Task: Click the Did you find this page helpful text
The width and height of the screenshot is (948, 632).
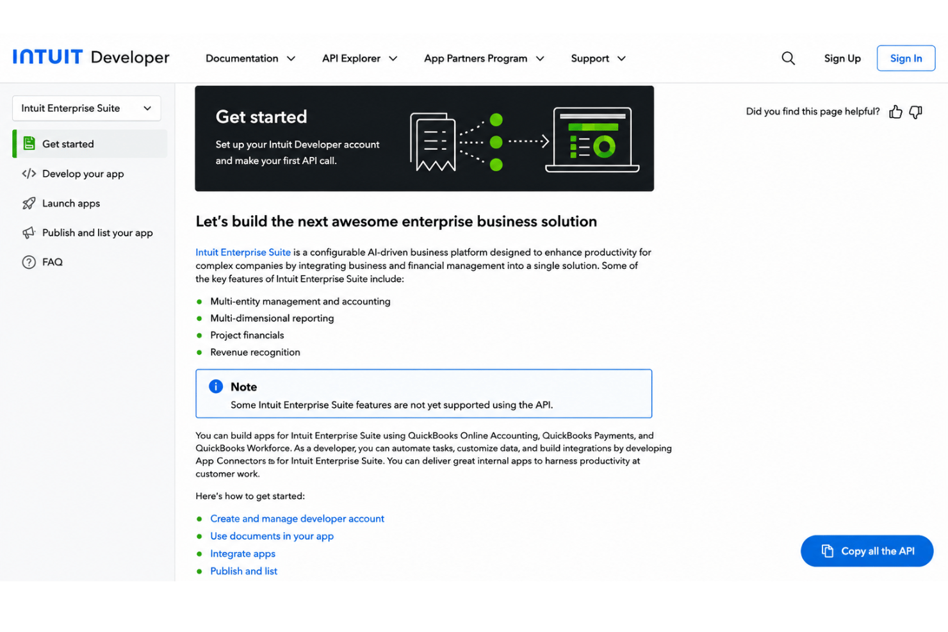Action: coord(813,111)
